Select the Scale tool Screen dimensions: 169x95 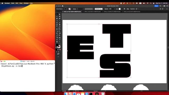pyautogui.click(x=60, y=27)
